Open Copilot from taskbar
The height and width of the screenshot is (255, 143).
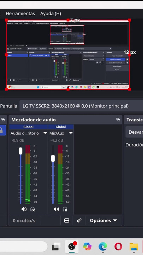pyautogui.click(x=87, y=247)
